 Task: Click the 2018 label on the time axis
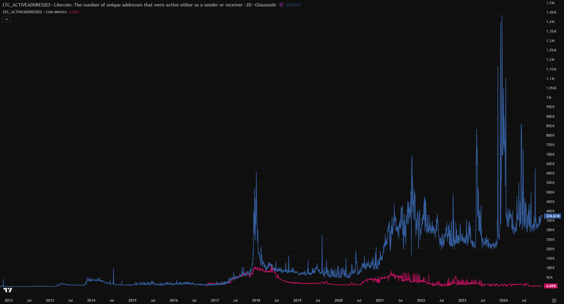(256, 300)
